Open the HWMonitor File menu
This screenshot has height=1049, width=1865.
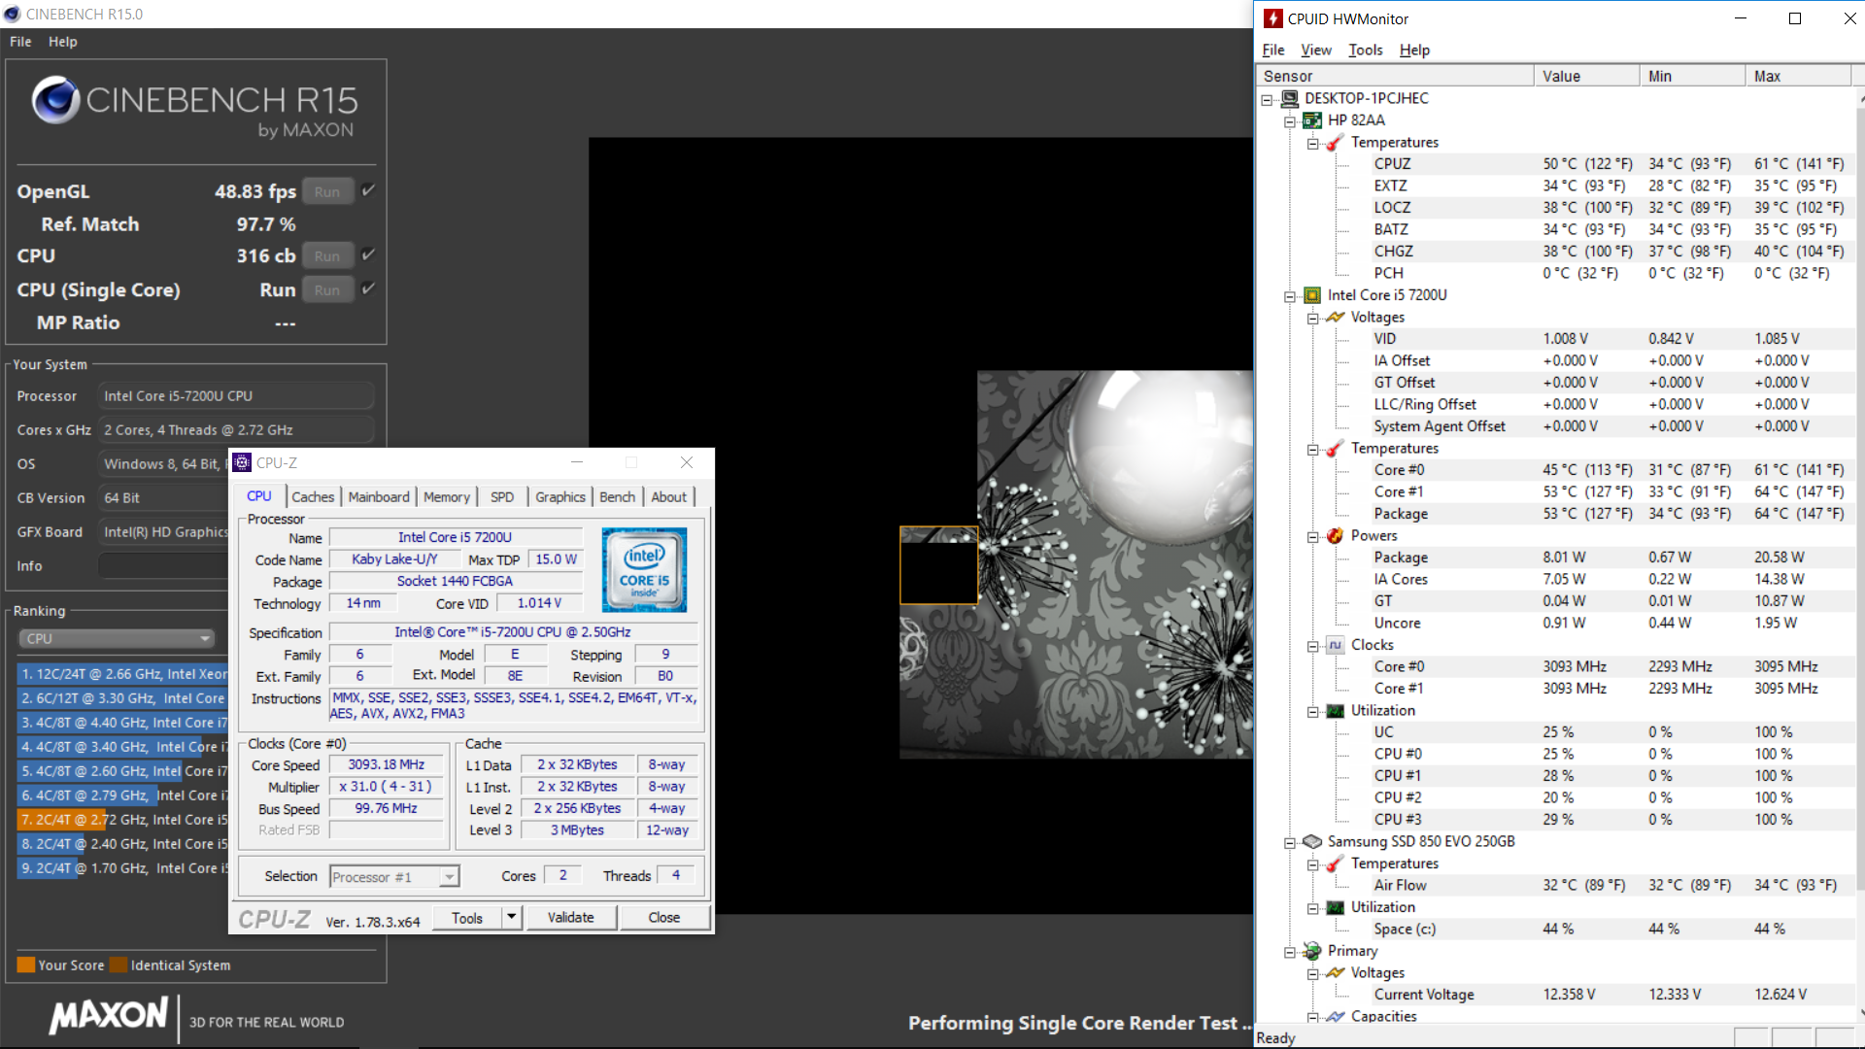(1272, 50)
